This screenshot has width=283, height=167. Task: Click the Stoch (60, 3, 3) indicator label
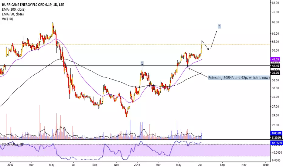pyautogui.click(x=12, y=144)
